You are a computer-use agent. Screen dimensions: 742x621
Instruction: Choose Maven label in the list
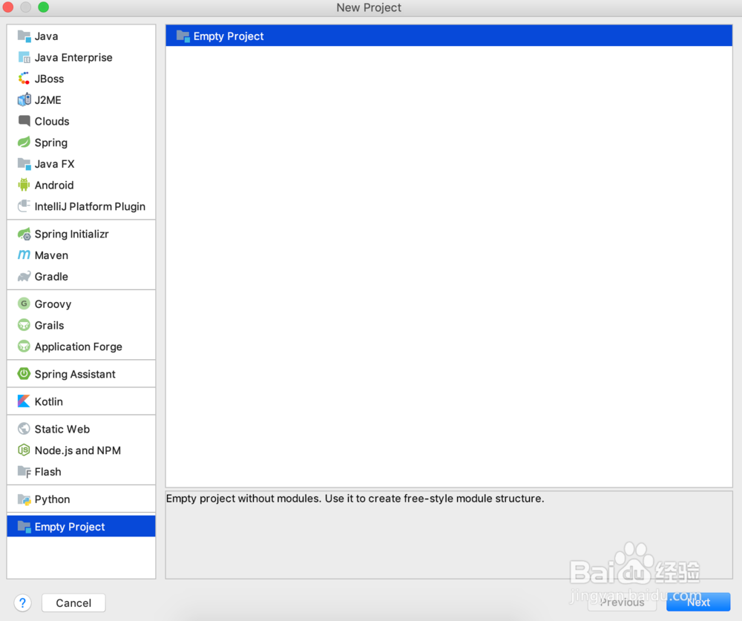(x=51, y=255)
